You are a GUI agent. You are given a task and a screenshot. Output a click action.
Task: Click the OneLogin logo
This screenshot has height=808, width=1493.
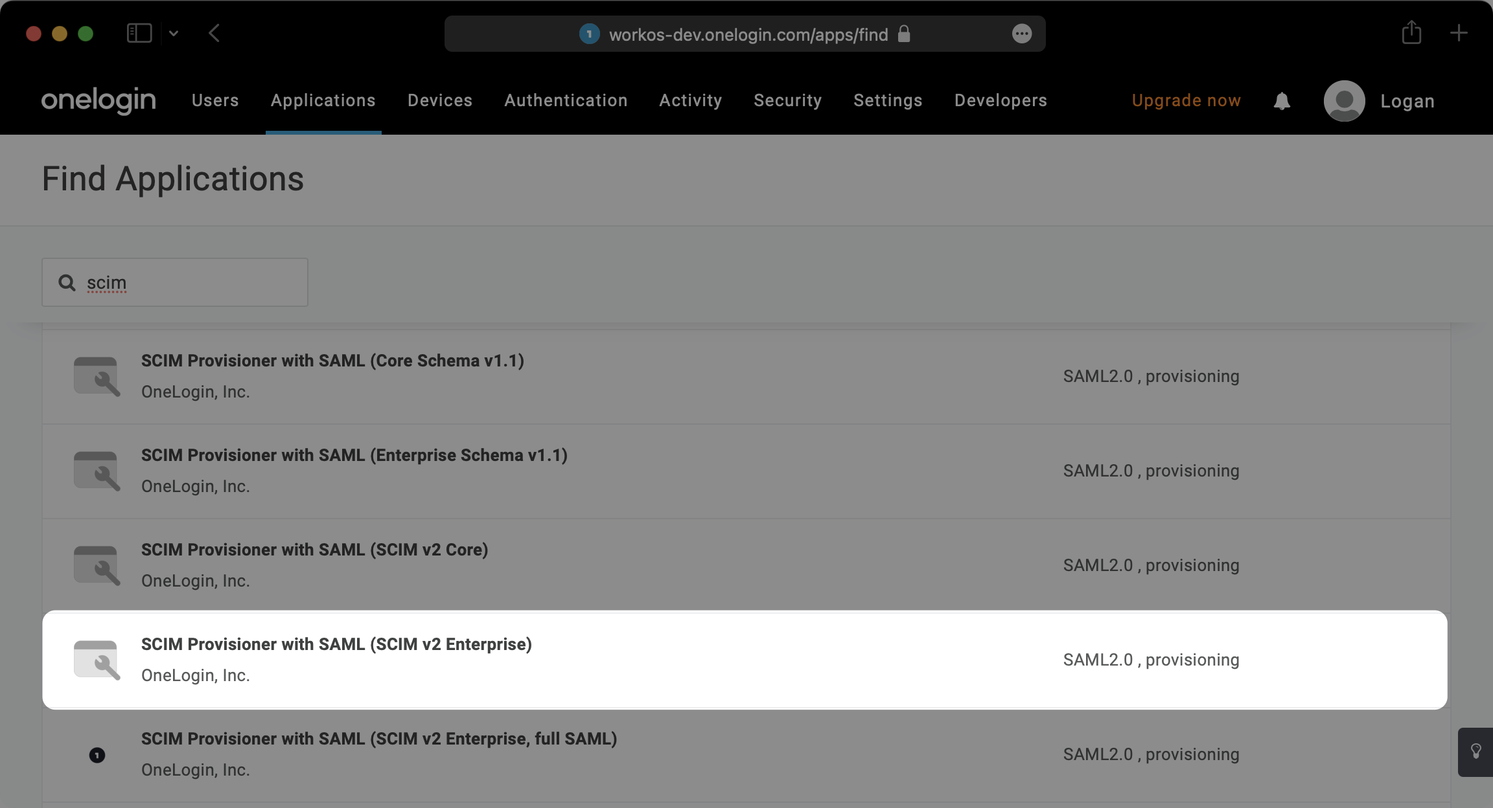(x=98, y=100)
